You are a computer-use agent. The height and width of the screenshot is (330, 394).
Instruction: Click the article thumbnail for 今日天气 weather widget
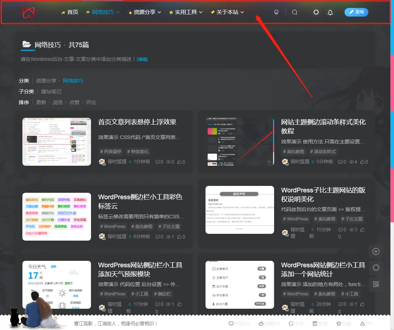point(56,285)
